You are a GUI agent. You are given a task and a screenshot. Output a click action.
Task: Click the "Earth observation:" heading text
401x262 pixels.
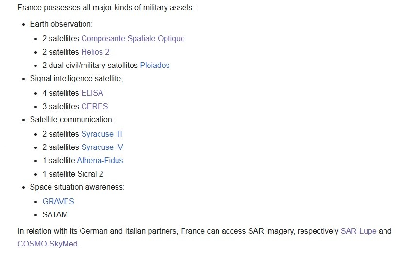(x=61, y=24)
